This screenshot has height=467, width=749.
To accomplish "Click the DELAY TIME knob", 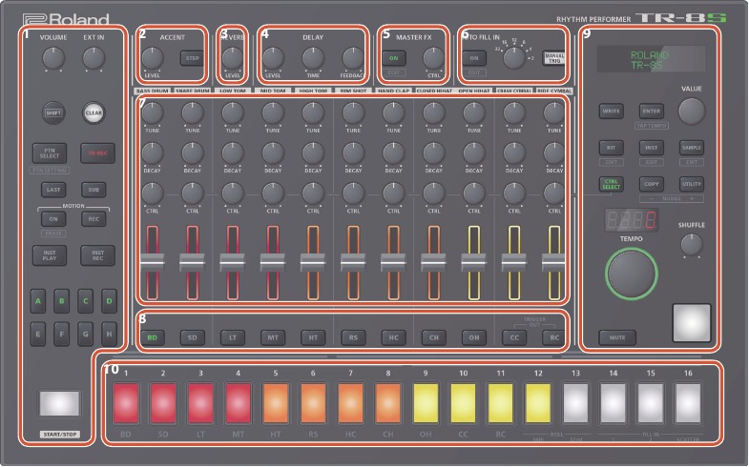I will click(x=313, y=58).
